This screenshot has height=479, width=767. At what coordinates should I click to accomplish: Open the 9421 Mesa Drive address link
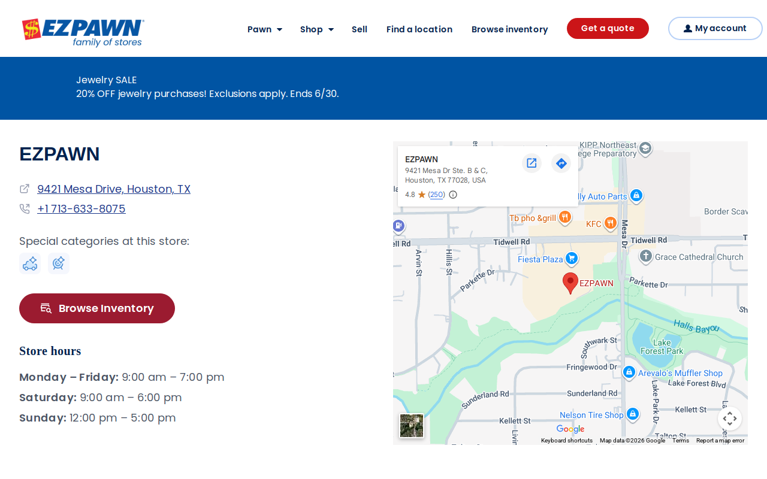(114, 189)
